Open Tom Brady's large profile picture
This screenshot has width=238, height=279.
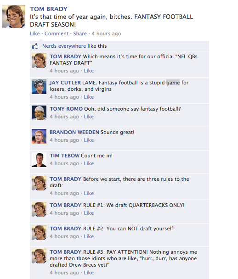click(x=14, y=17)
